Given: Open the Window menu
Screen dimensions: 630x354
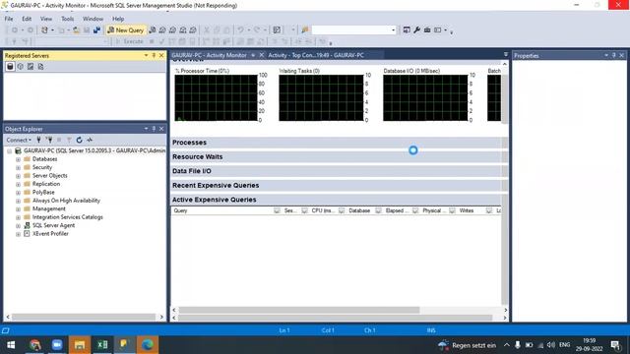Looking at the screenshot, I should [93, 19].
